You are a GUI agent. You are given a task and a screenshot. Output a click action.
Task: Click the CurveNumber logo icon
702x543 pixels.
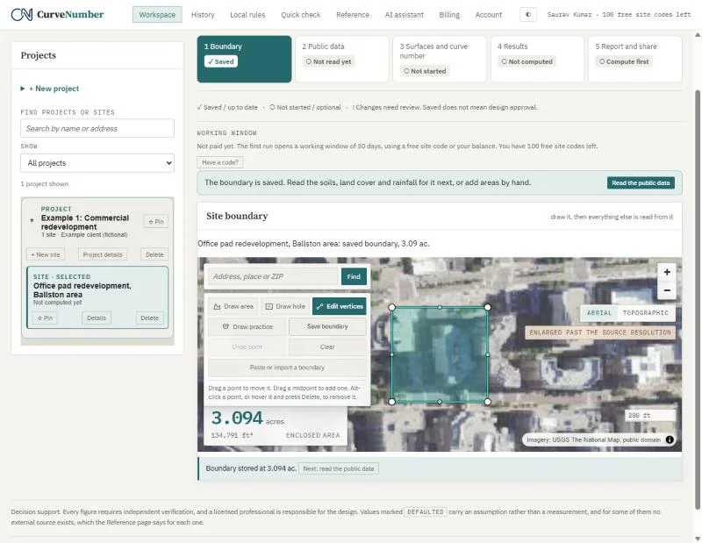(21, 14)
